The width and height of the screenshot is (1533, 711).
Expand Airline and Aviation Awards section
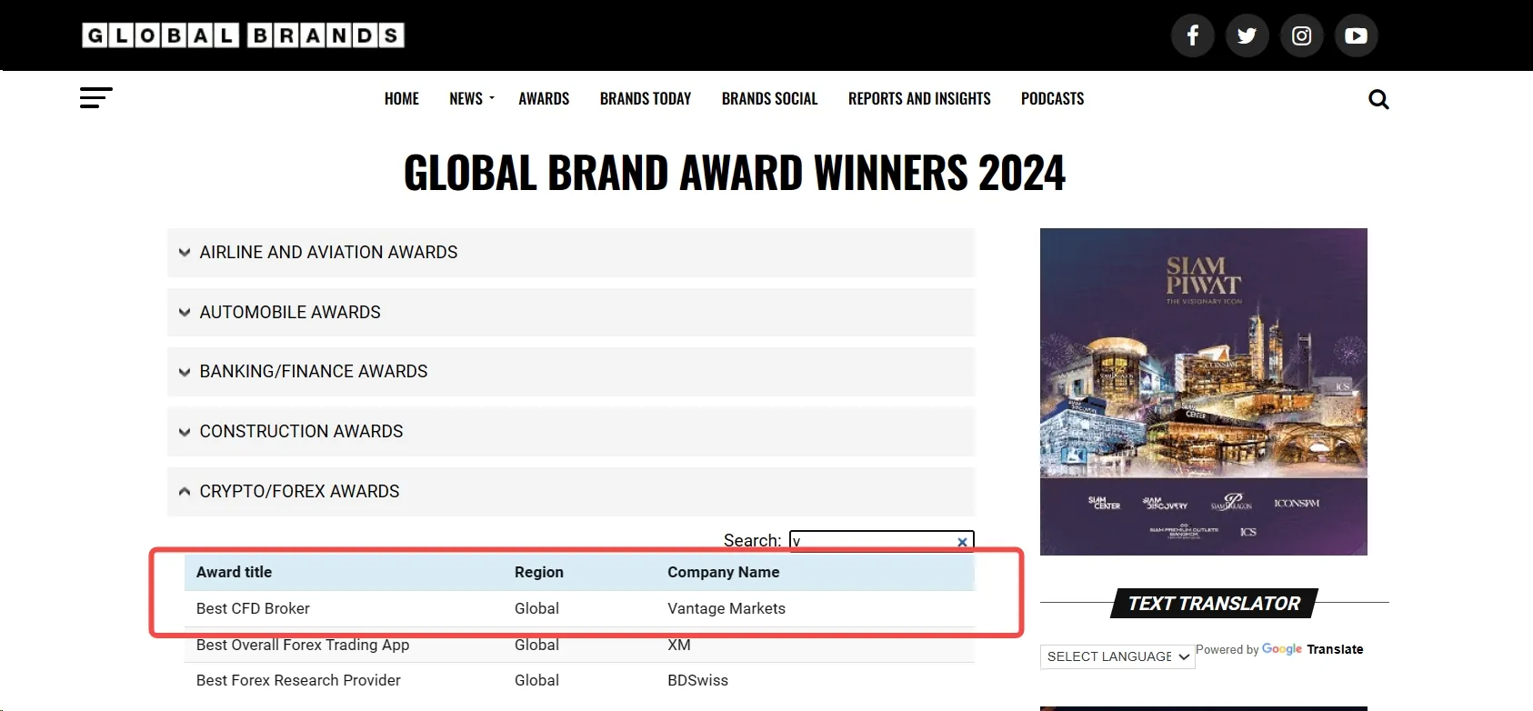[571, 253]
